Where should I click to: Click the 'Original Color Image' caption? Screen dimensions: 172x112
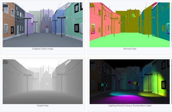tap(43, 49)
